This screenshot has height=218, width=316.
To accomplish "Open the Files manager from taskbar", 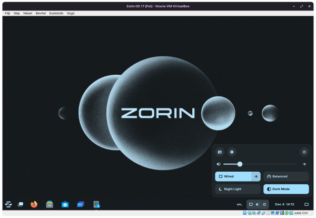I will coord(50,204).
